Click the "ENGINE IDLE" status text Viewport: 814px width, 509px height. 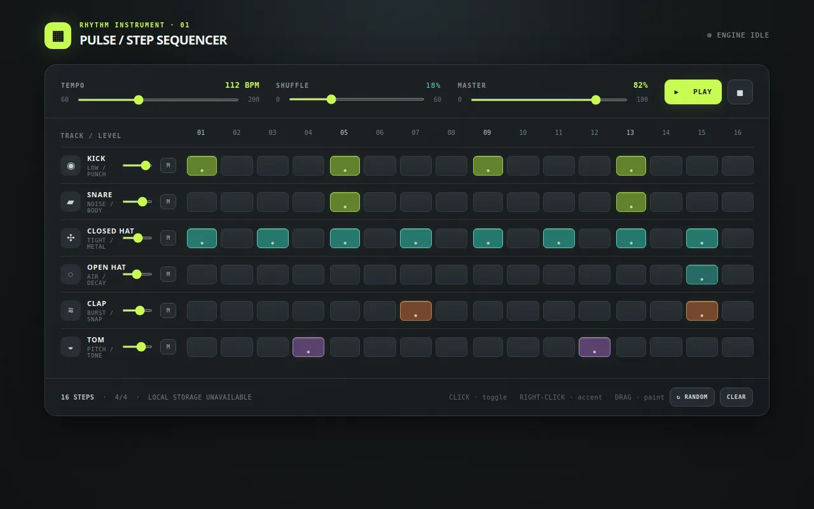coord(743,35)
